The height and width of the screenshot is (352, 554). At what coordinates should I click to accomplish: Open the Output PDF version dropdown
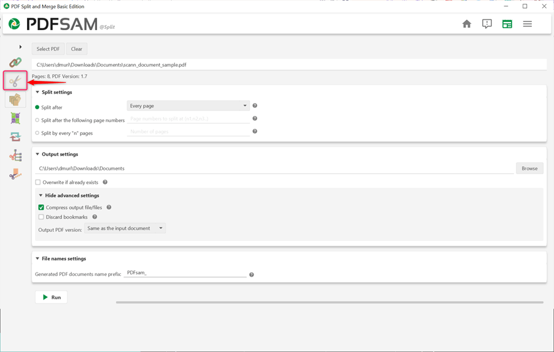[125, 228]
